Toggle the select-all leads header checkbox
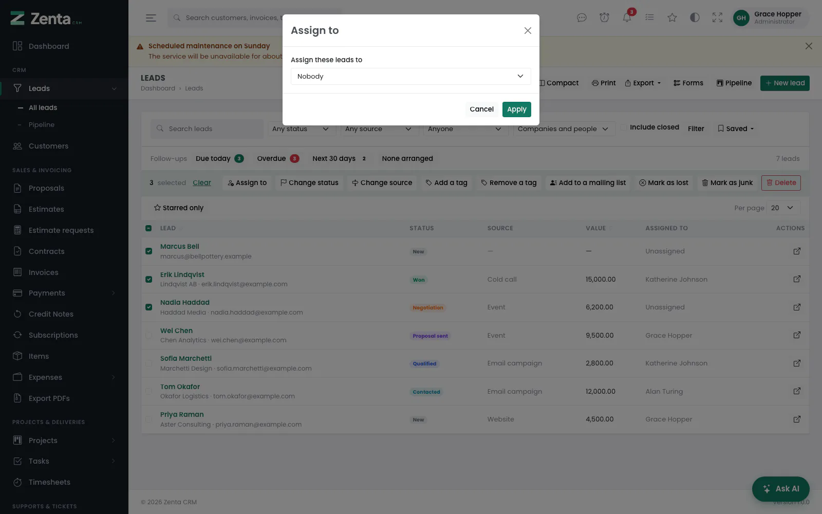822x514 pixels. 148,228
